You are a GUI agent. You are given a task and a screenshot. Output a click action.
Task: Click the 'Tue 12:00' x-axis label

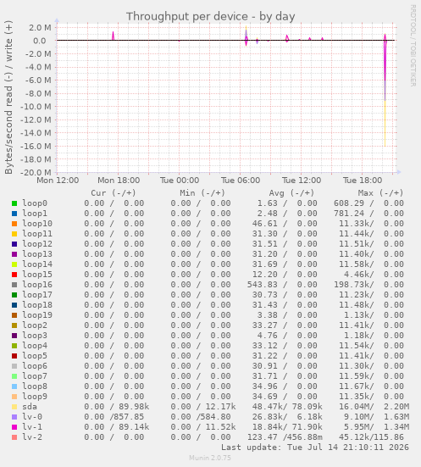tap(302, 181)
